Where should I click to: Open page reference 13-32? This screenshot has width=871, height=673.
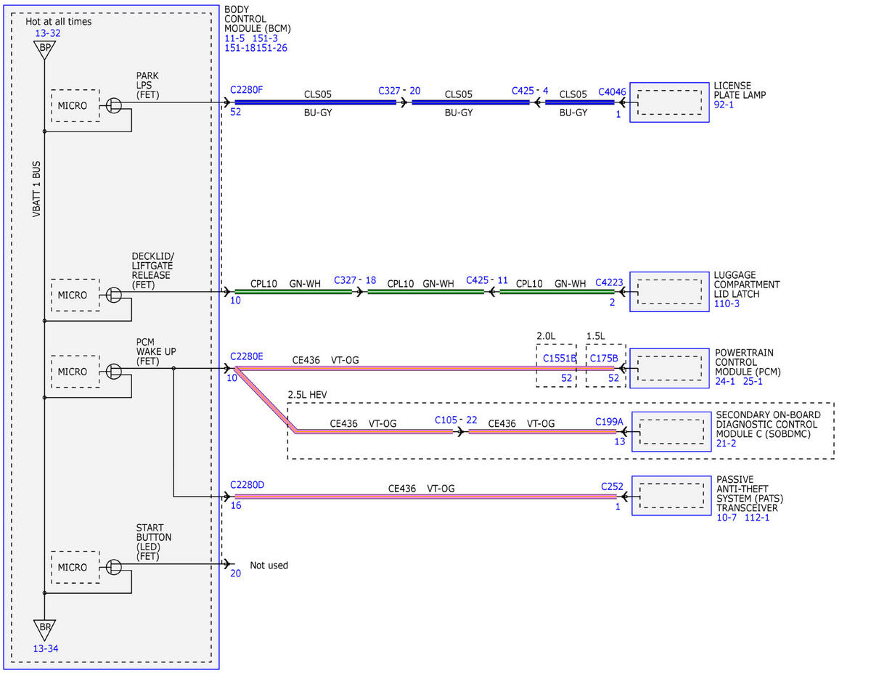(x=47, y=33)
